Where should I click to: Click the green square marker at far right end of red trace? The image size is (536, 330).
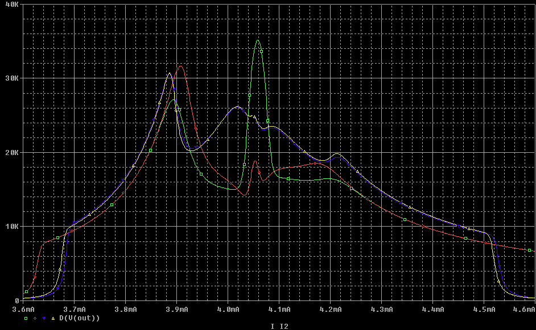(529, 250)
